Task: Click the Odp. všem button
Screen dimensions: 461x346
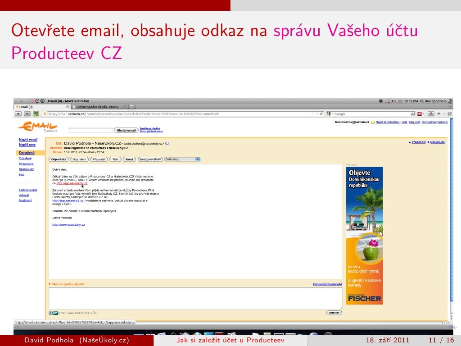Action: [79, 159]
